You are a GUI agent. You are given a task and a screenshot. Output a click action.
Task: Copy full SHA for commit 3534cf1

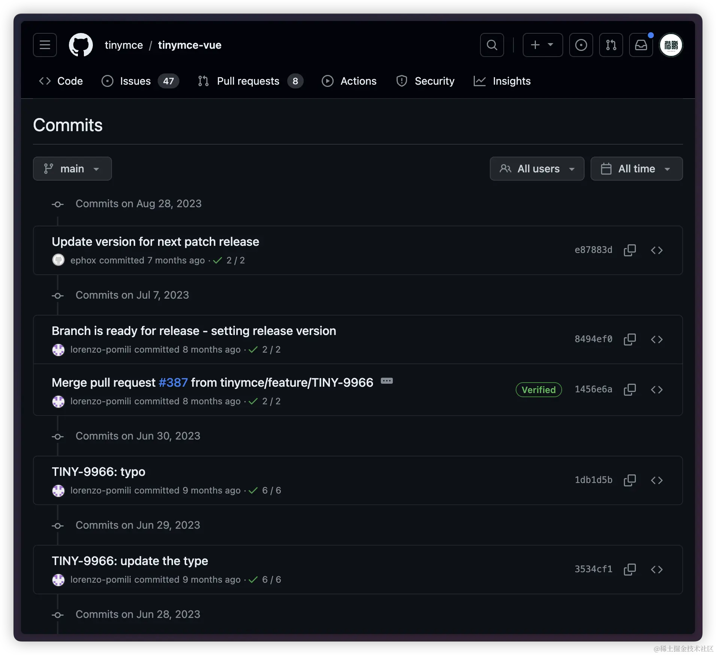(630, 569)
